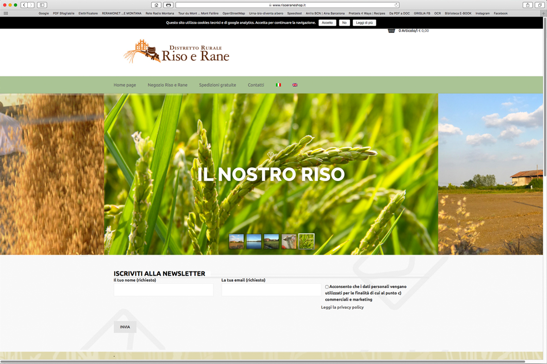This screenshot has width=547, height=364.
Task: Open the Da PDF a DOC bookmark
Action: click(399, 13)
